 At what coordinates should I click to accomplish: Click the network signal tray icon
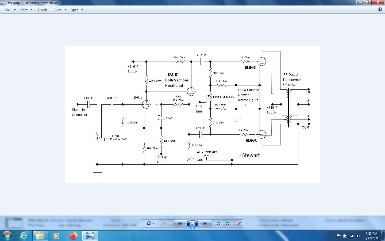(x=352, y=236)
